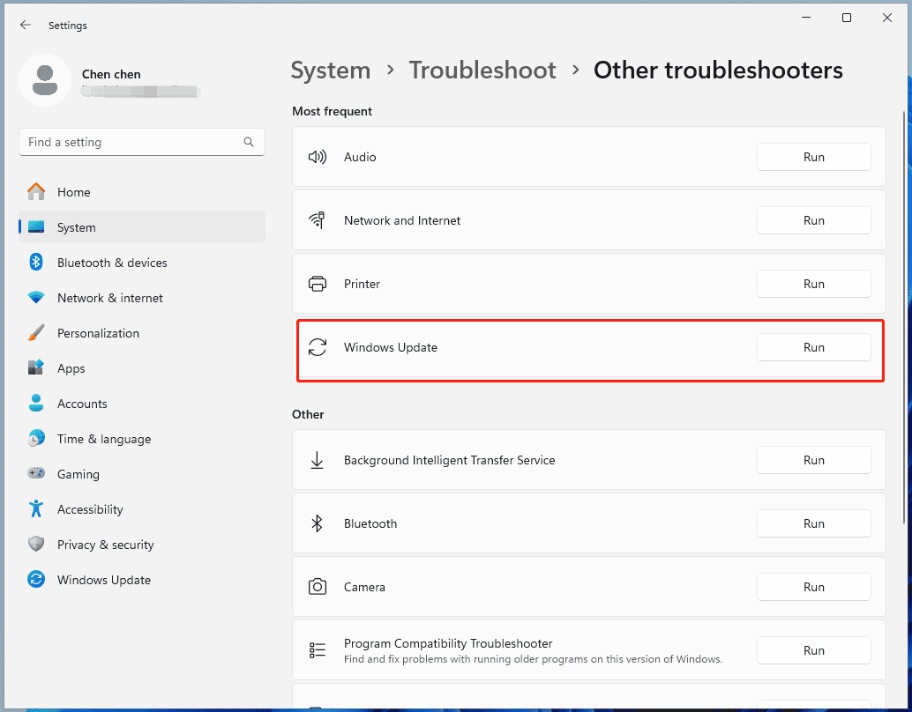The width and height of the screenshot is (912, 712).
Task: Click the Windows Update refresh icon
Action: click(x=318, y=347)
